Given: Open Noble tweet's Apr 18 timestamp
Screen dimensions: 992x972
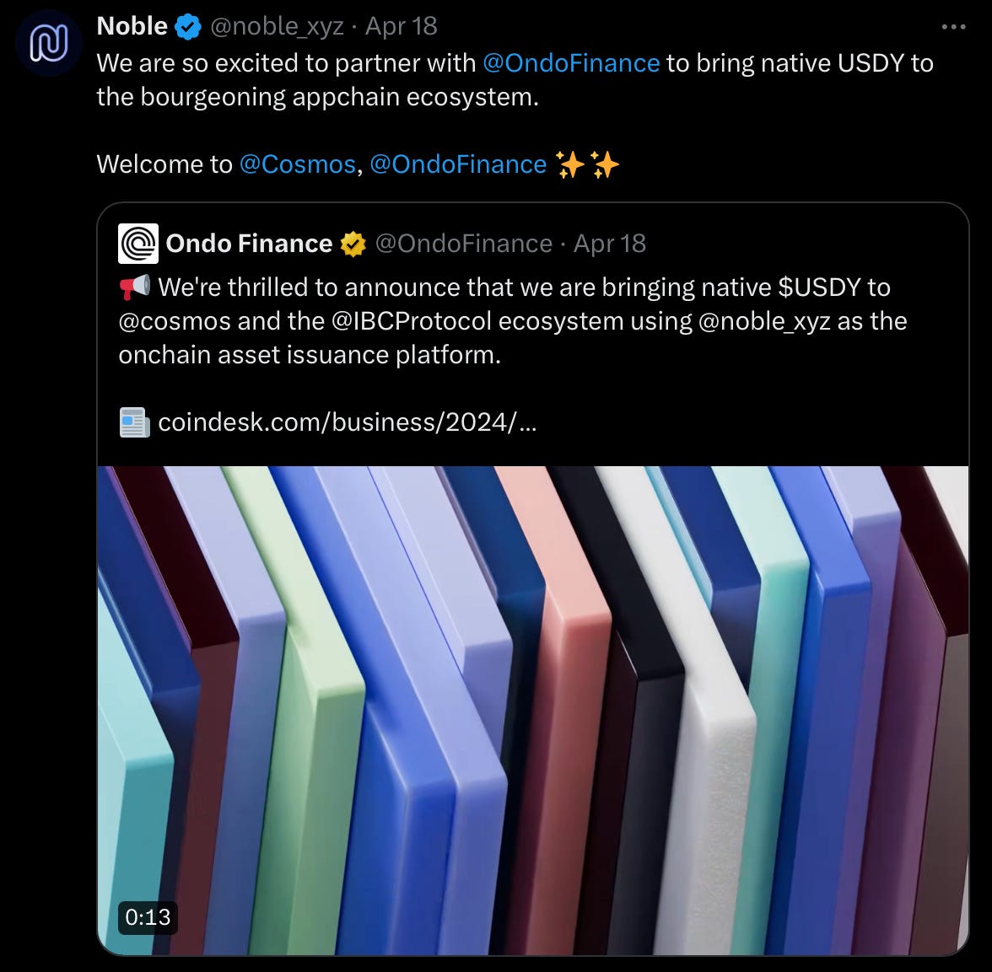Looking at the screenshot, I should (x=402, y=26).
